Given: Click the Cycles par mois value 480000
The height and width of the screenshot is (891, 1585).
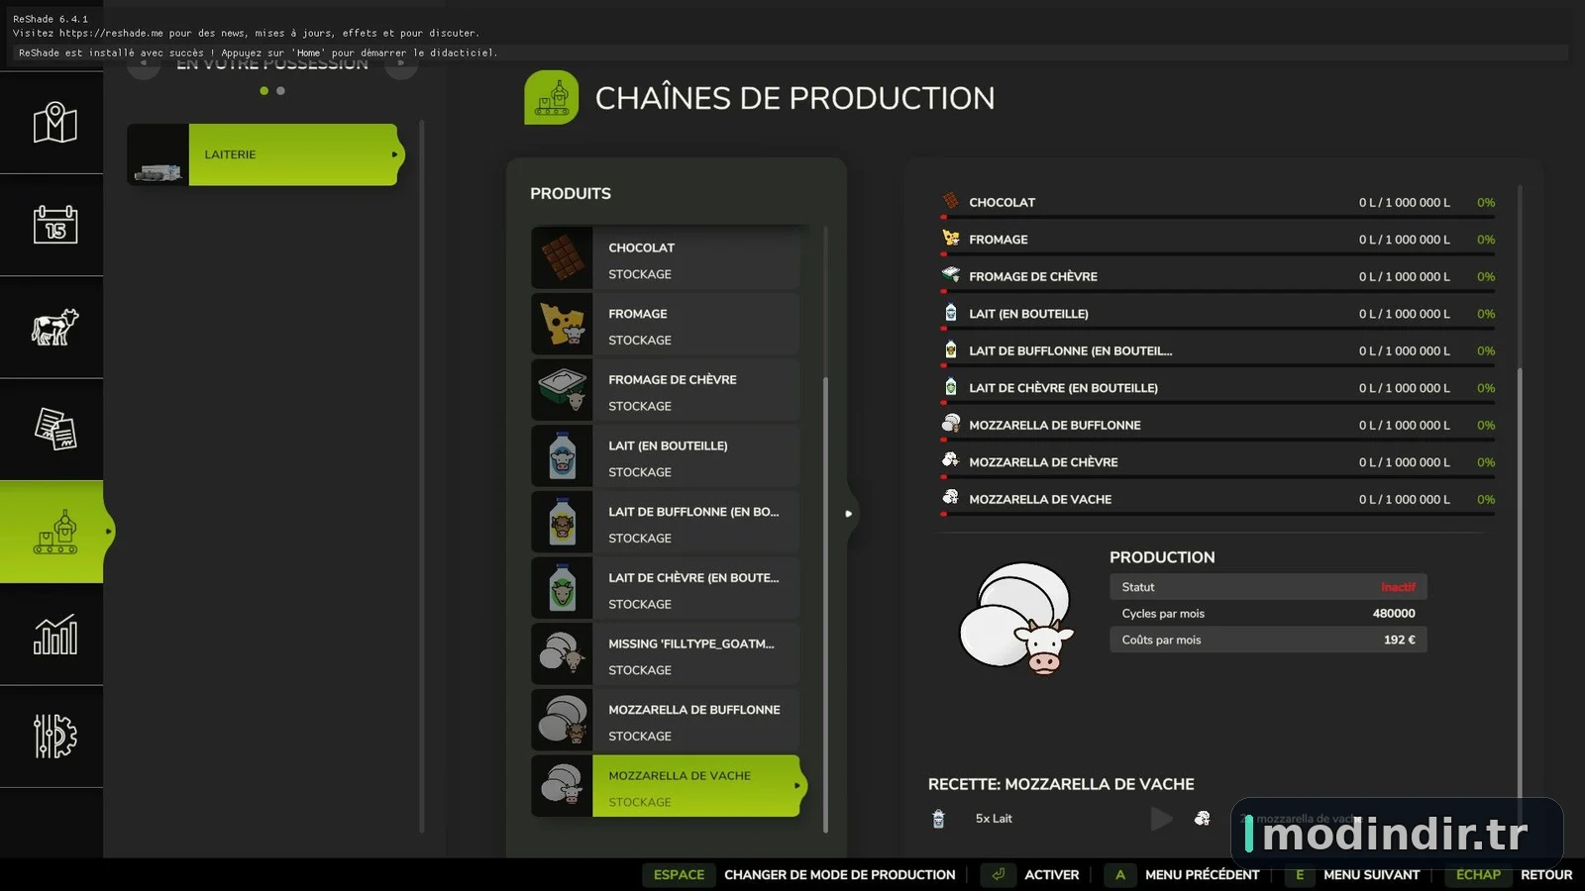Looking at the screenshot, I should coord(1394,614).
